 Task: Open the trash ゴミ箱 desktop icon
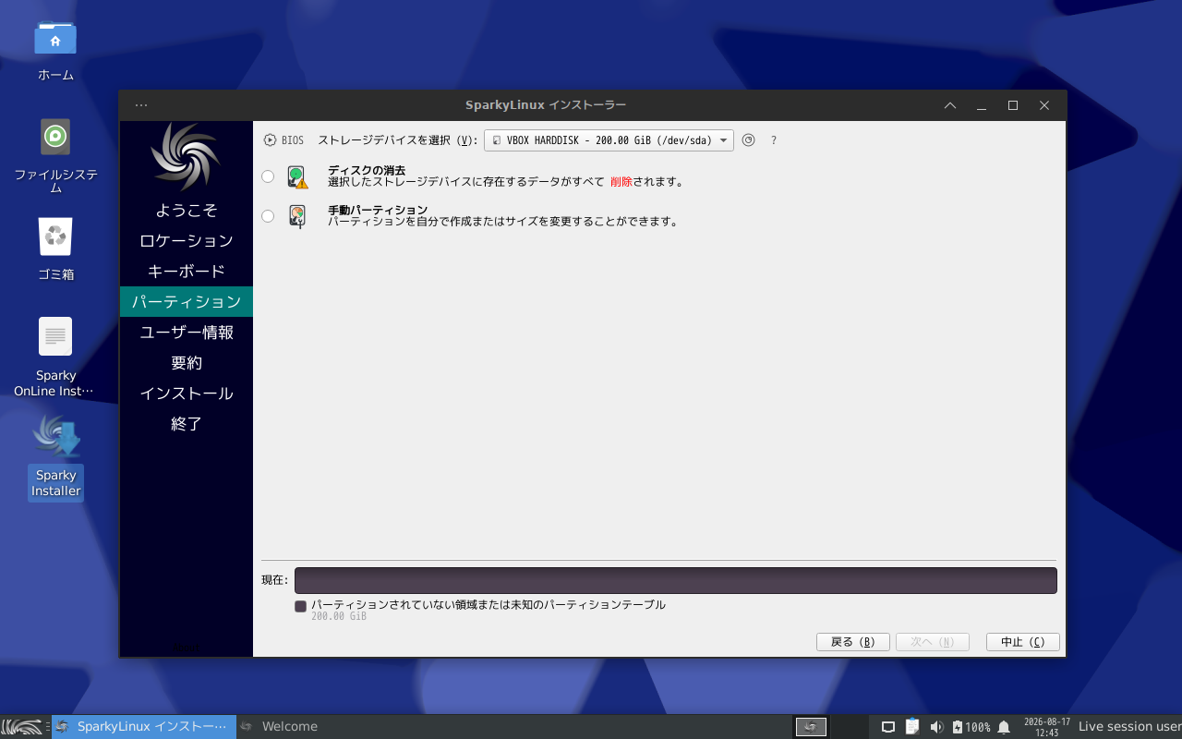pos(55,249)
